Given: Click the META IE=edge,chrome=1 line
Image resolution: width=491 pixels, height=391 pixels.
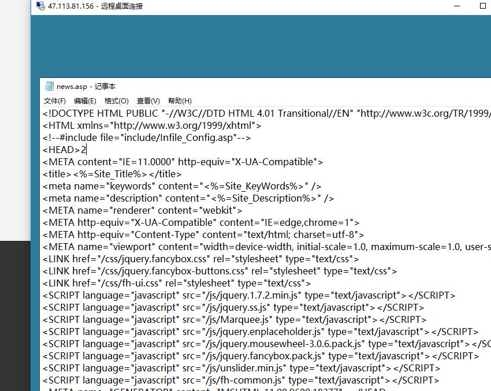Looking at the screenshot, I should 201,222.
